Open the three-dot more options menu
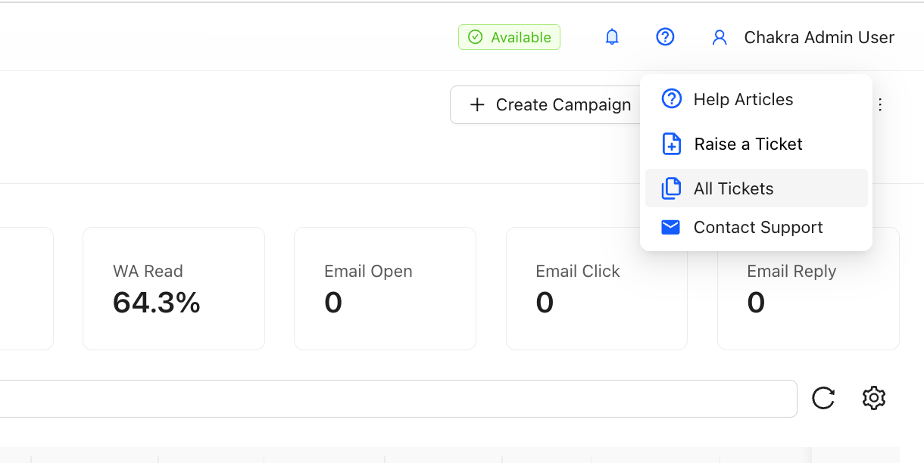Viewport: 924px width, 463px height. [880, 105]
